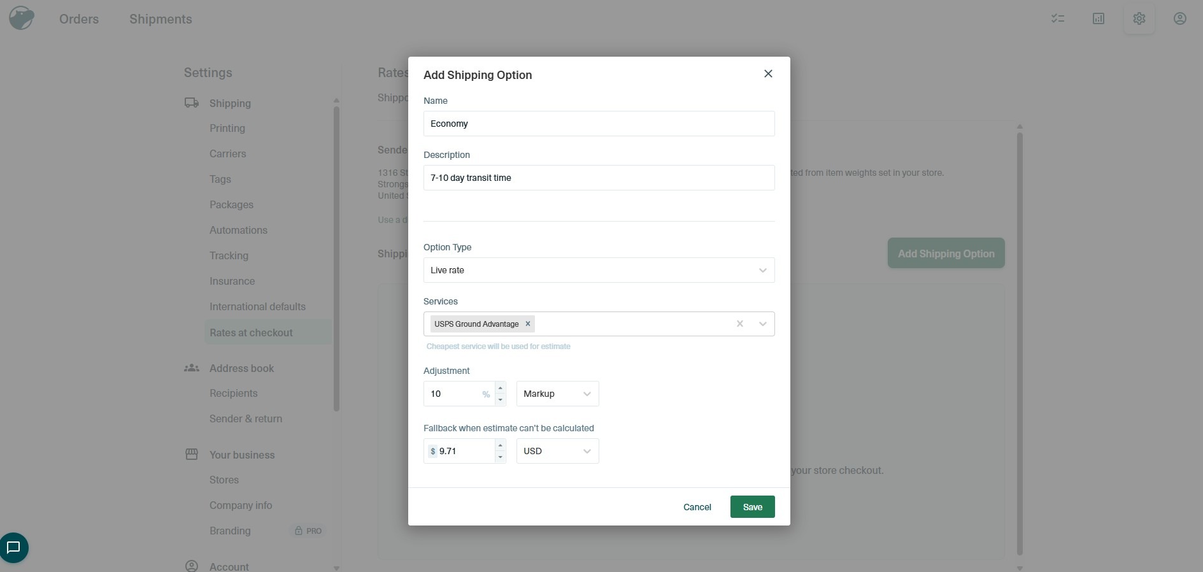Go to the Shipments tab
The width and height of the screenshot is (1203, 572).
tap(160, 19)
